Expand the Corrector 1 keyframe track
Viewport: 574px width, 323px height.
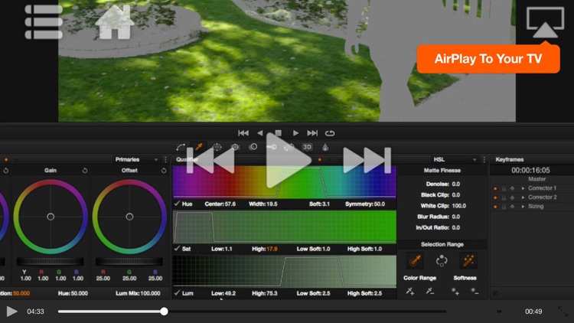[523, 188]
